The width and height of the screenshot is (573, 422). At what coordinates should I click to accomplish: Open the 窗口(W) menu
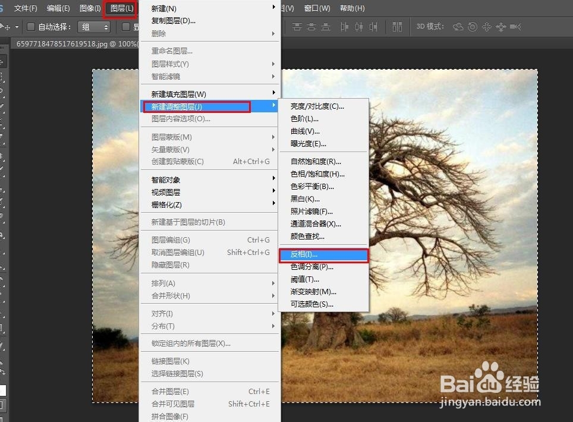coord(317,8)
